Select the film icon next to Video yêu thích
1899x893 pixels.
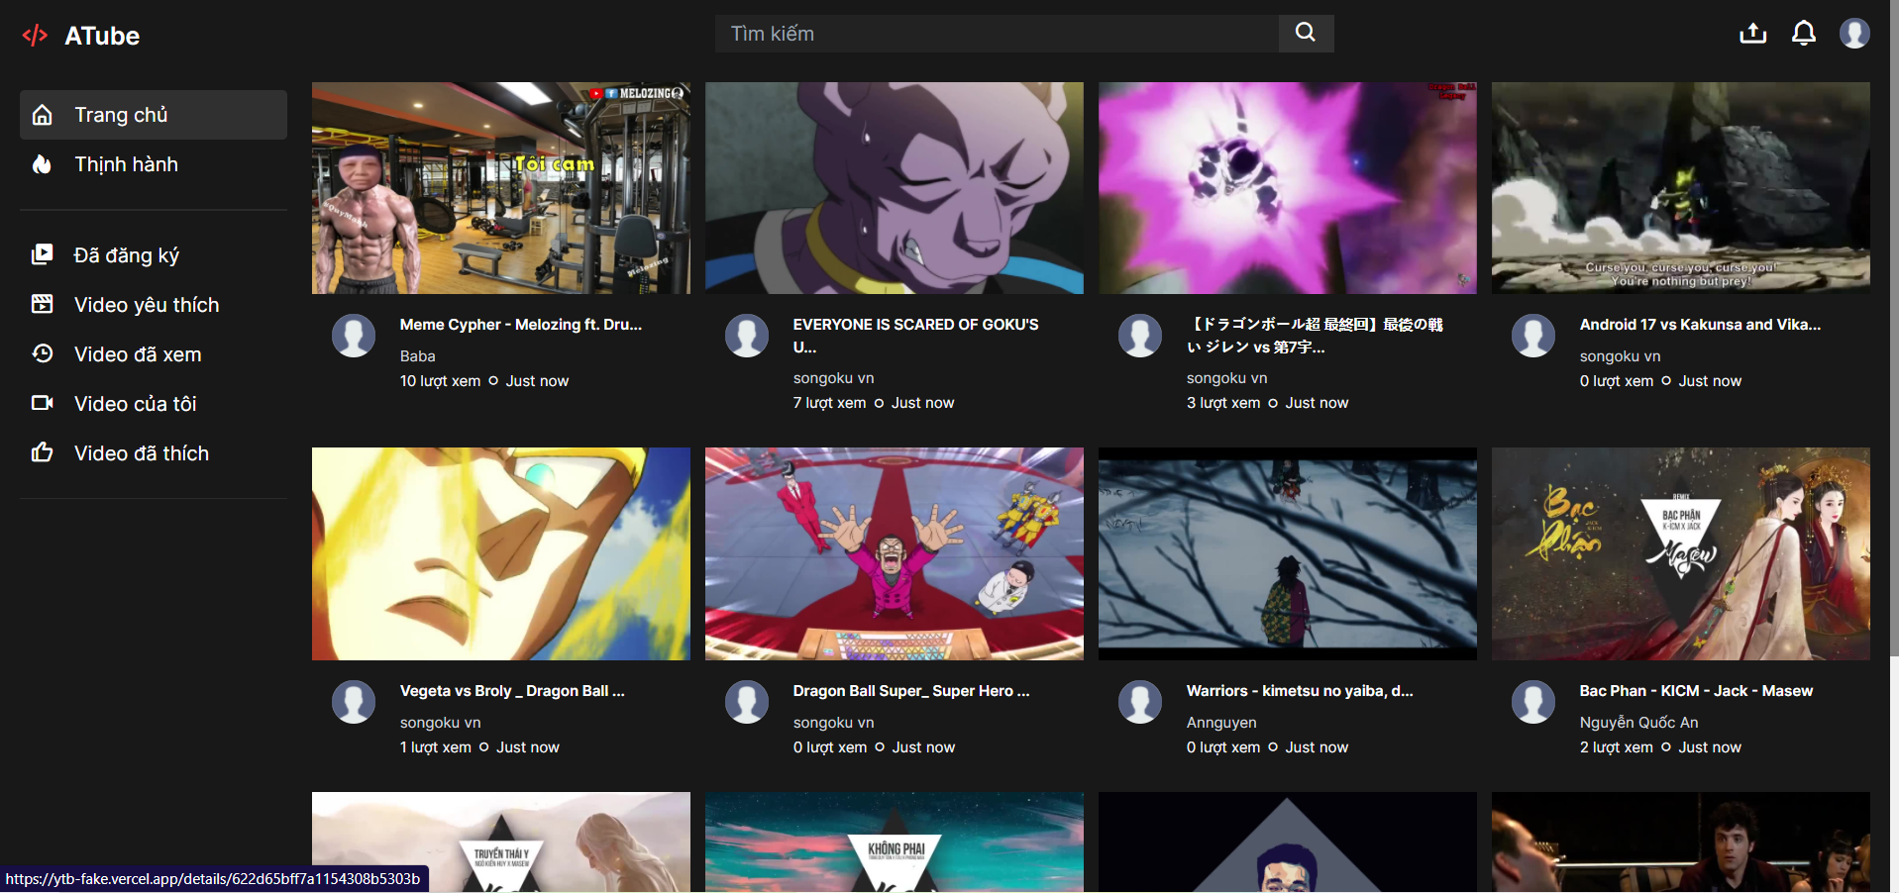42,304
